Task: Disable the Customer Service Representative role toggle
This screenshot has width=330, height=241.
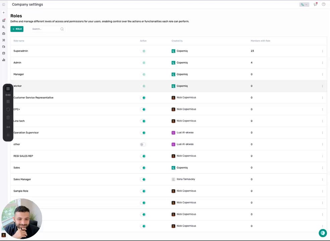Action: tap(143, 98)
